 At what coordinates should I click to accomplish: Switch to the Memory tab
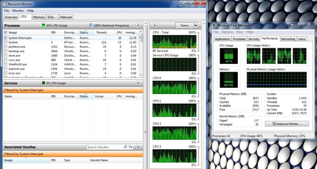(39, 17)
